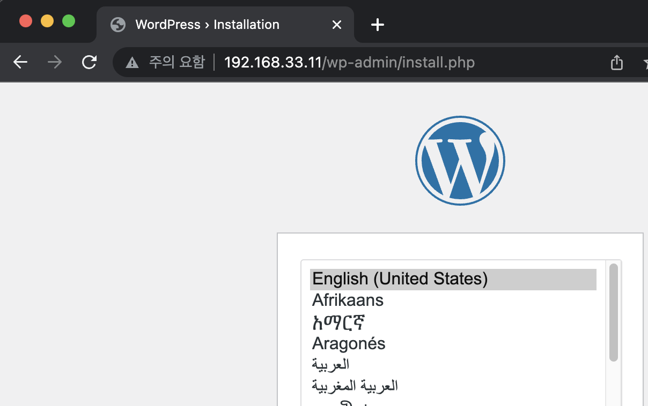
Task: Click the 주의 요함 security label
Action: (x=177, y=62)
